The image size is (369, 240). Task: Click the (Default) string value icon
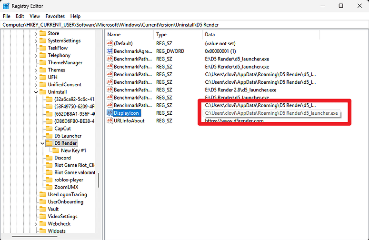pyautogui.click(x=110, y=43)
